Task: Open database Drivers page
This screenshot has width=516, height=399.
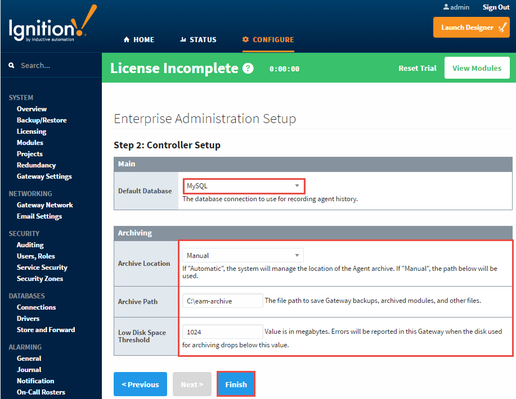Action: [x=28, y=319]
